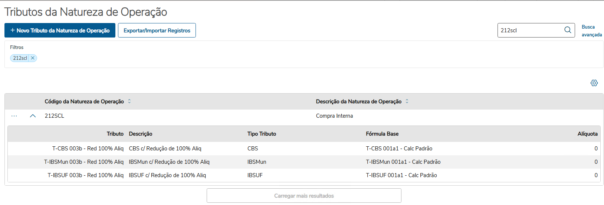Sort by Descrição da Natureza de Operação
The height and width of the screenshot is (205, 604).
407,101
